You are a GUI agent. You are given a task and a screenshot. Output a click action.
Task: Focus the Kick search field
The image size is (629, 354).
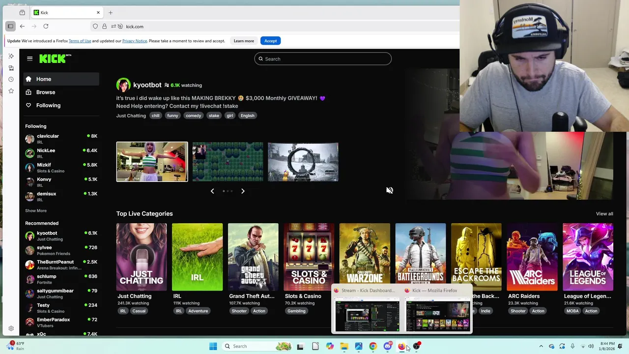click(x=323, y=59)
